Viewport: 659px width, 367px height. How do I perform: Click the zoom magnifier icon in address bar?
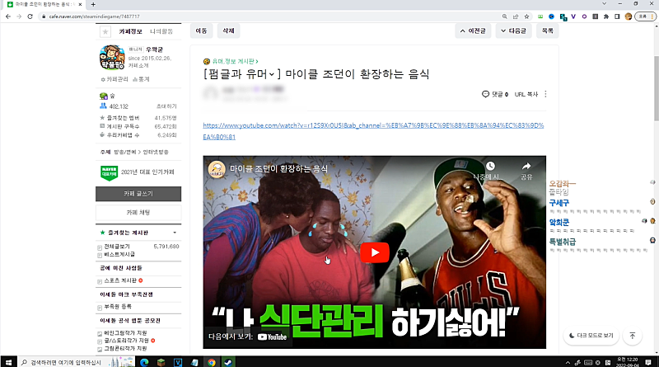point(504,16)
